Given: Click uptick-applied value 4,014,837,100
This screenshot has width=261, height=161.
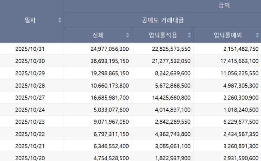Looking at the screenshot, I should [x=173, y=110].
